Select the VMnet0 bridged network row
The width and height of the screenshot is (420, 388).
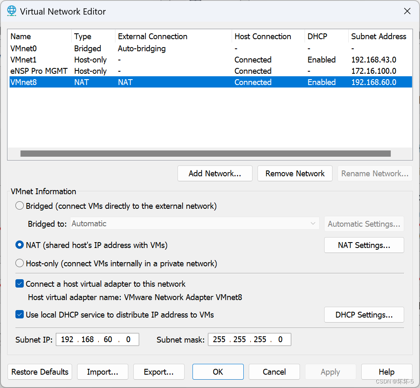(125, 48)
